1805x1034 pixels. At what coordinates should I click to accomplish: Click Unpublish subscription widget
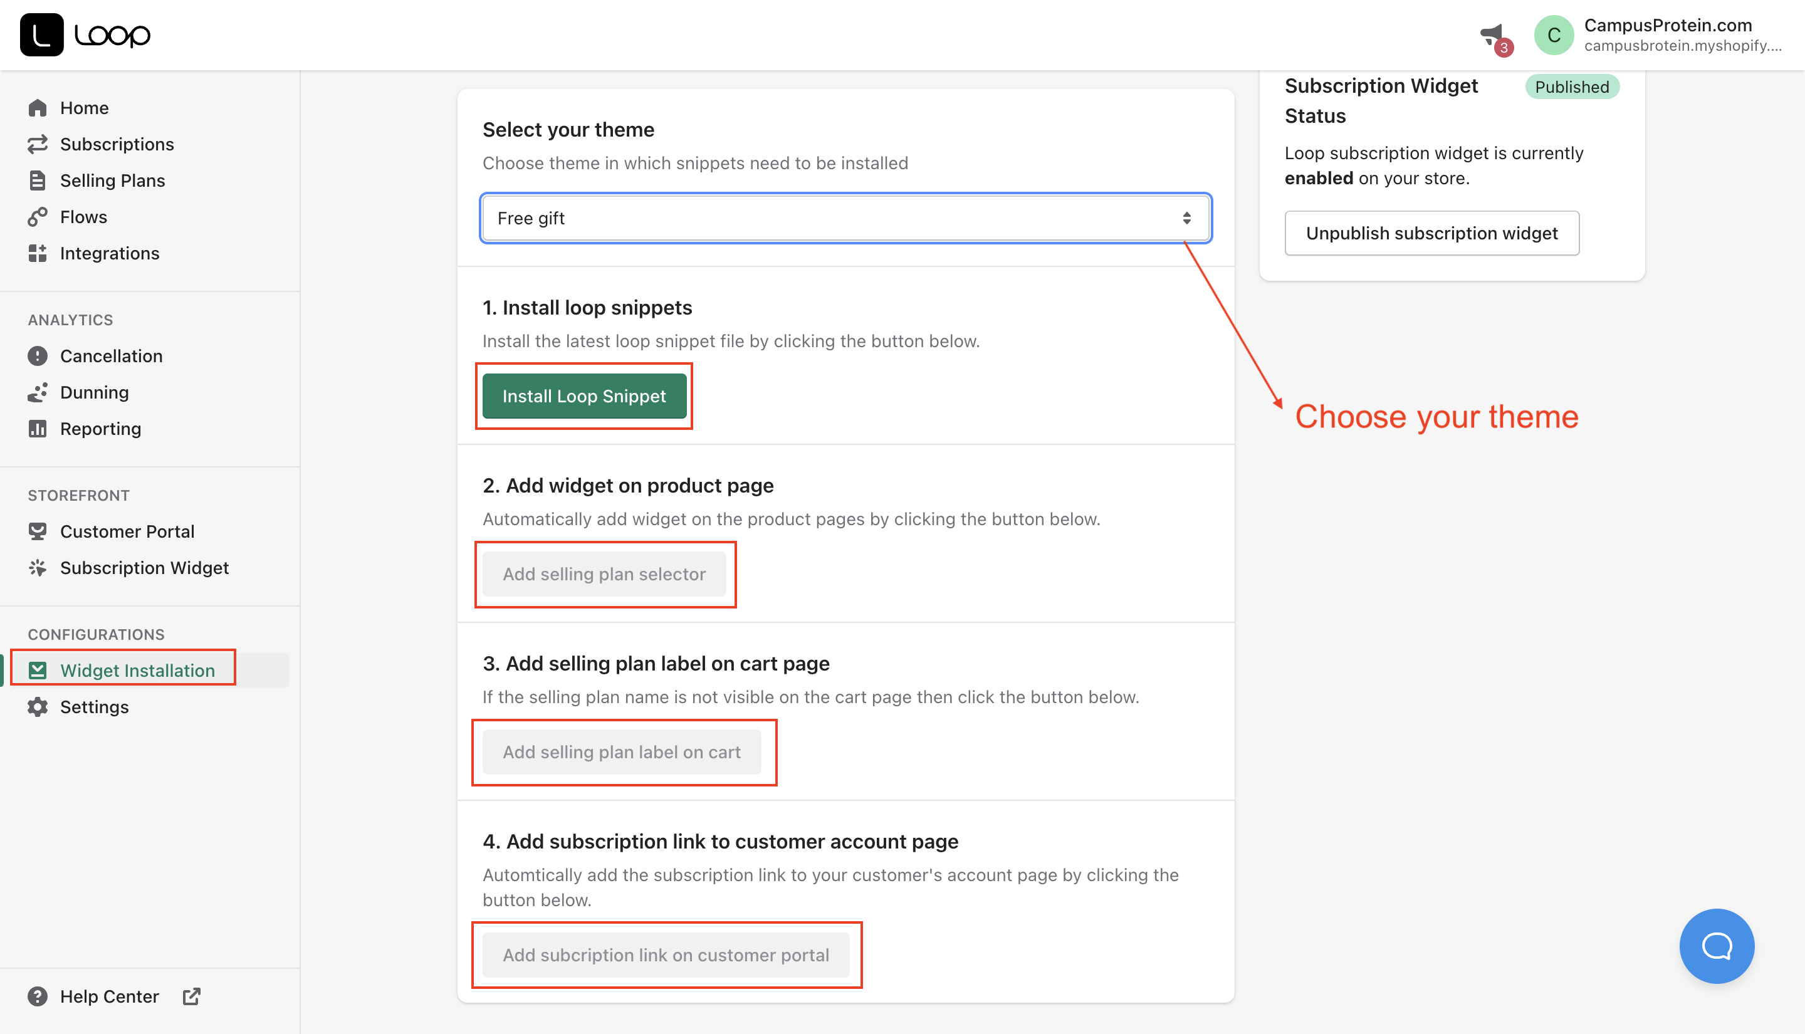1431,233
